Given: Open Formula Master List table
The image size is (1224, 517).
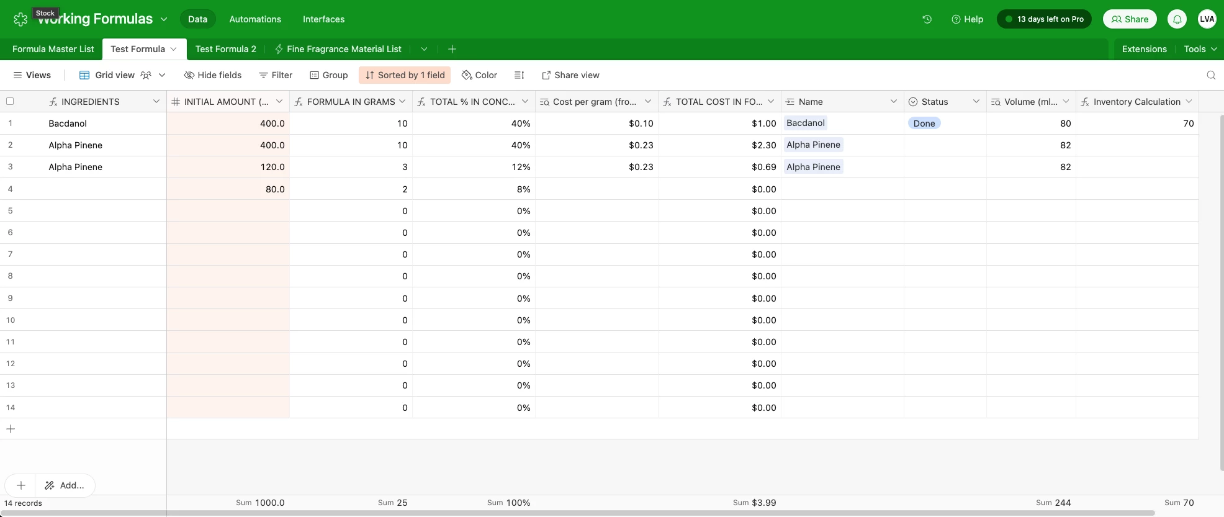Looking at the screenshot, I should pyautogui.click(x=53, y=49).
